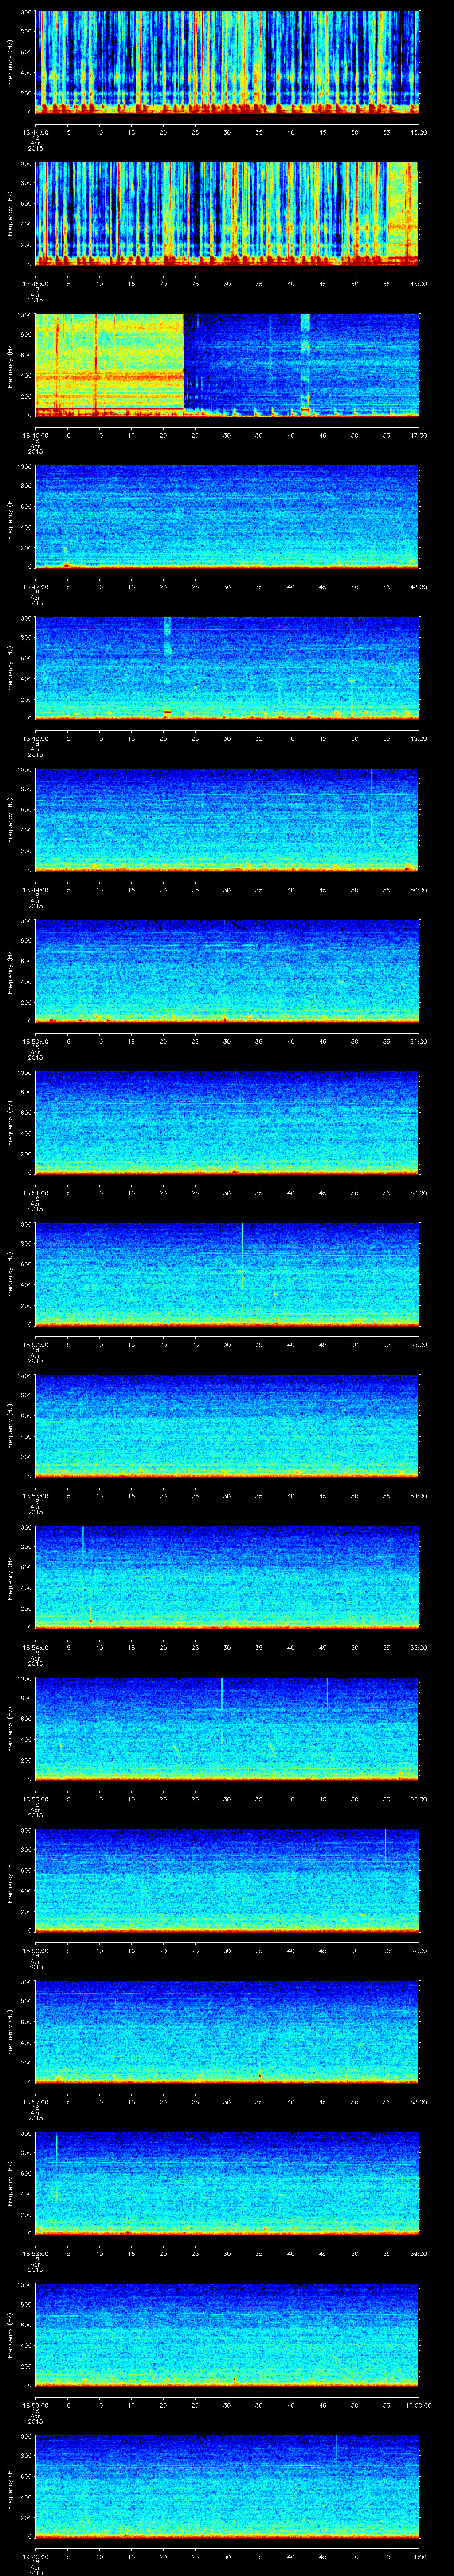Click the 18:50:00 start time label

36,1042
